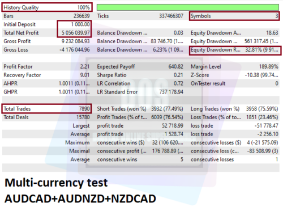
Task: Click Total Net Profit value 5 056 039.97
Action: tap(76, 33)
